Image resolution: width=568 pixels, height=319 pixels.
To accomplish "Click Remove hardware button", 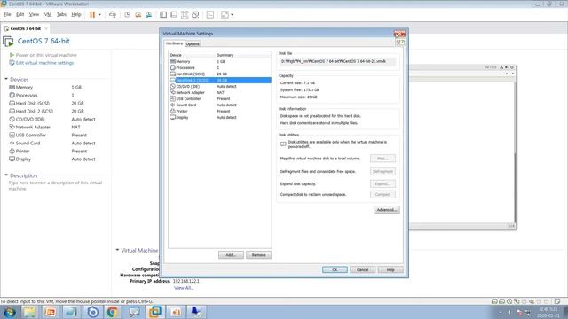I will point(258,255).
